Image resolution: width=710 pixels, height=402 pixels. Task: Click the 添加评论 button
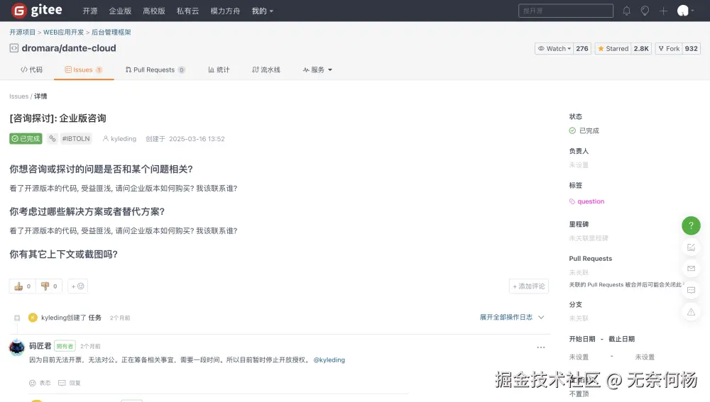[529, 286]
